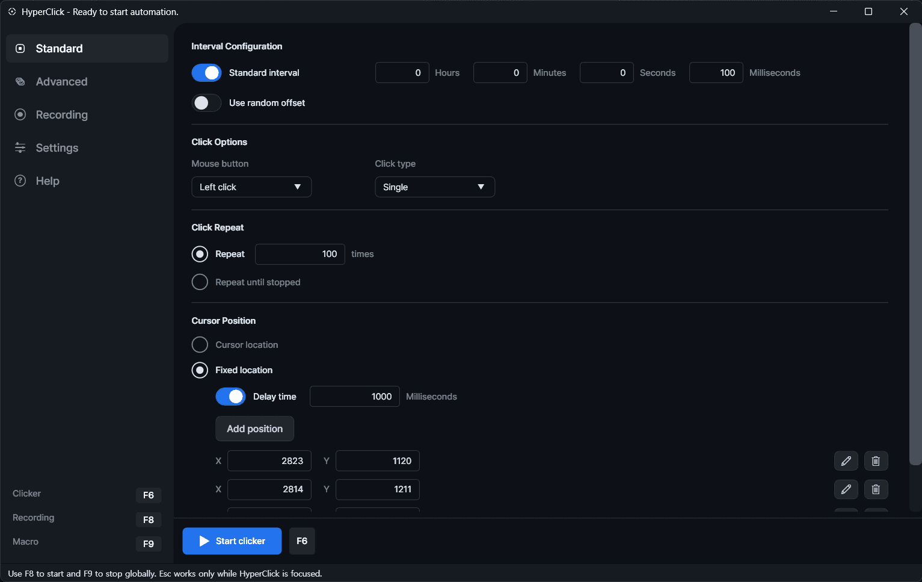Disable the Standard interval toggle
Screen dimensions: 922x582
pyautogui.click(x=206, y=72)
